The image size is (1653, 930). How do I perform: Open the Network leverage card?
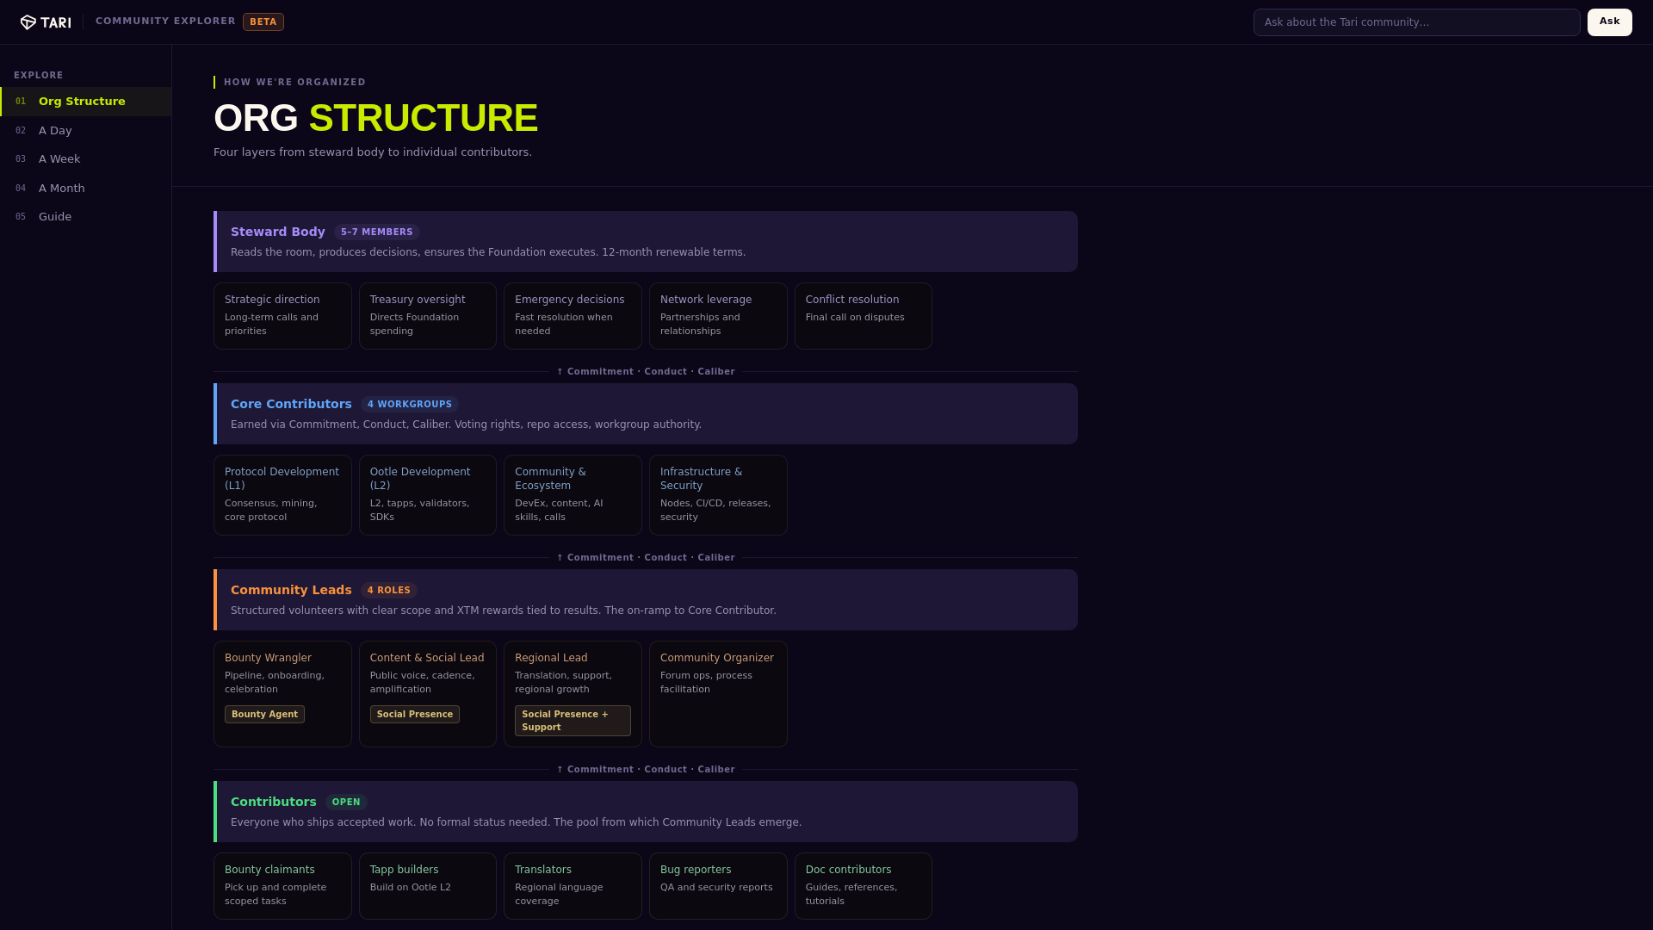coord(718,316)
